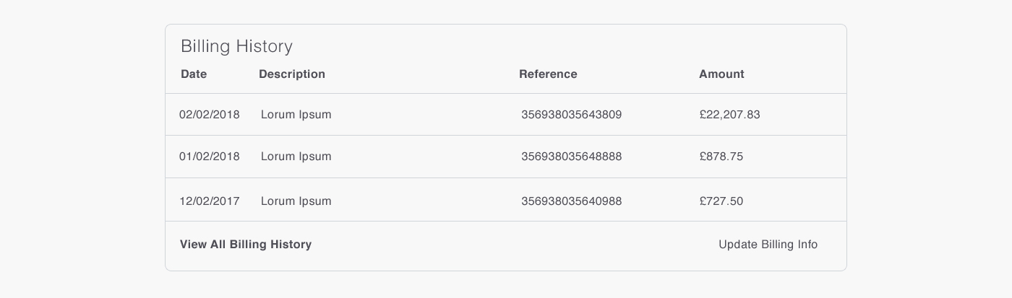Click reference number 356938035648888

571,157
